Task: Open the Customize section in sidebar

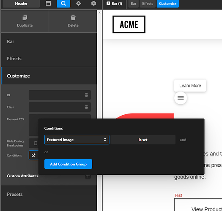Action: 49,76
